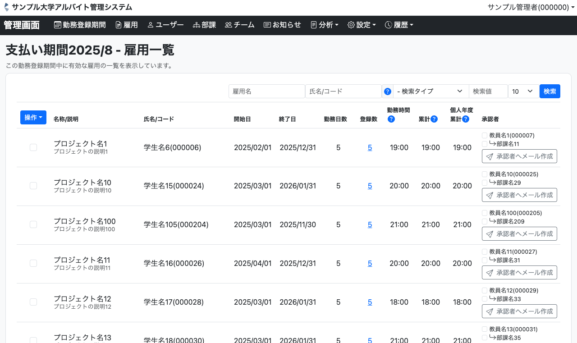Image resolution: width=577 pixels, height=343 pixels.
Task: Select the row checkbox for プロジェクト名12
Action: click(x=33, y=302)
